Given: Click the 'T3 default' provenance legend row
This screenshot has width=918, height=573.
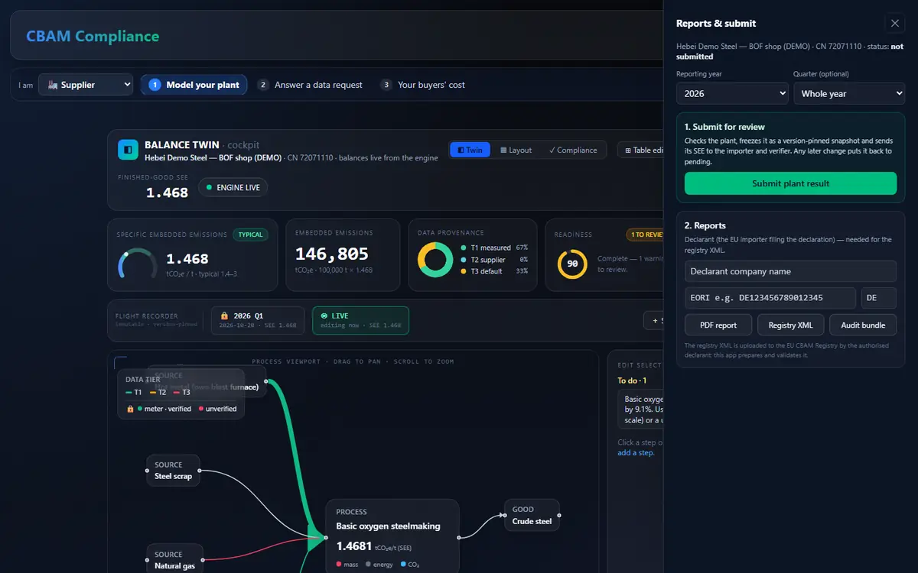Looking at the screenshot, I should pos(494,271).
